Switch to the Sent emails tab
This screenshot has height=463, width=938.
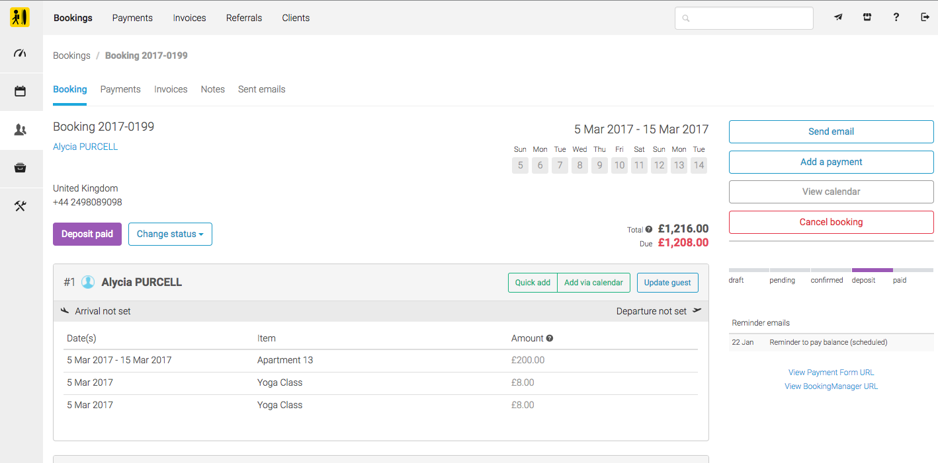click(261, 89)
